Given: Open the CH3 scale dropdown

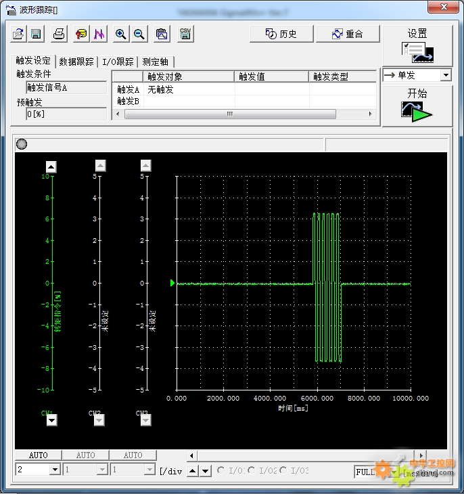Looking at the screenshot, I should pos(149,470).
